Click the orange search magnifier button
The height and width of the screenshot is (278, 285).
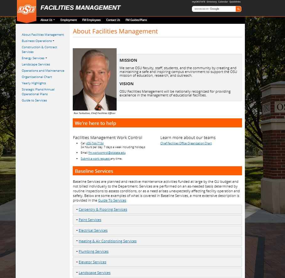(238, 9)
